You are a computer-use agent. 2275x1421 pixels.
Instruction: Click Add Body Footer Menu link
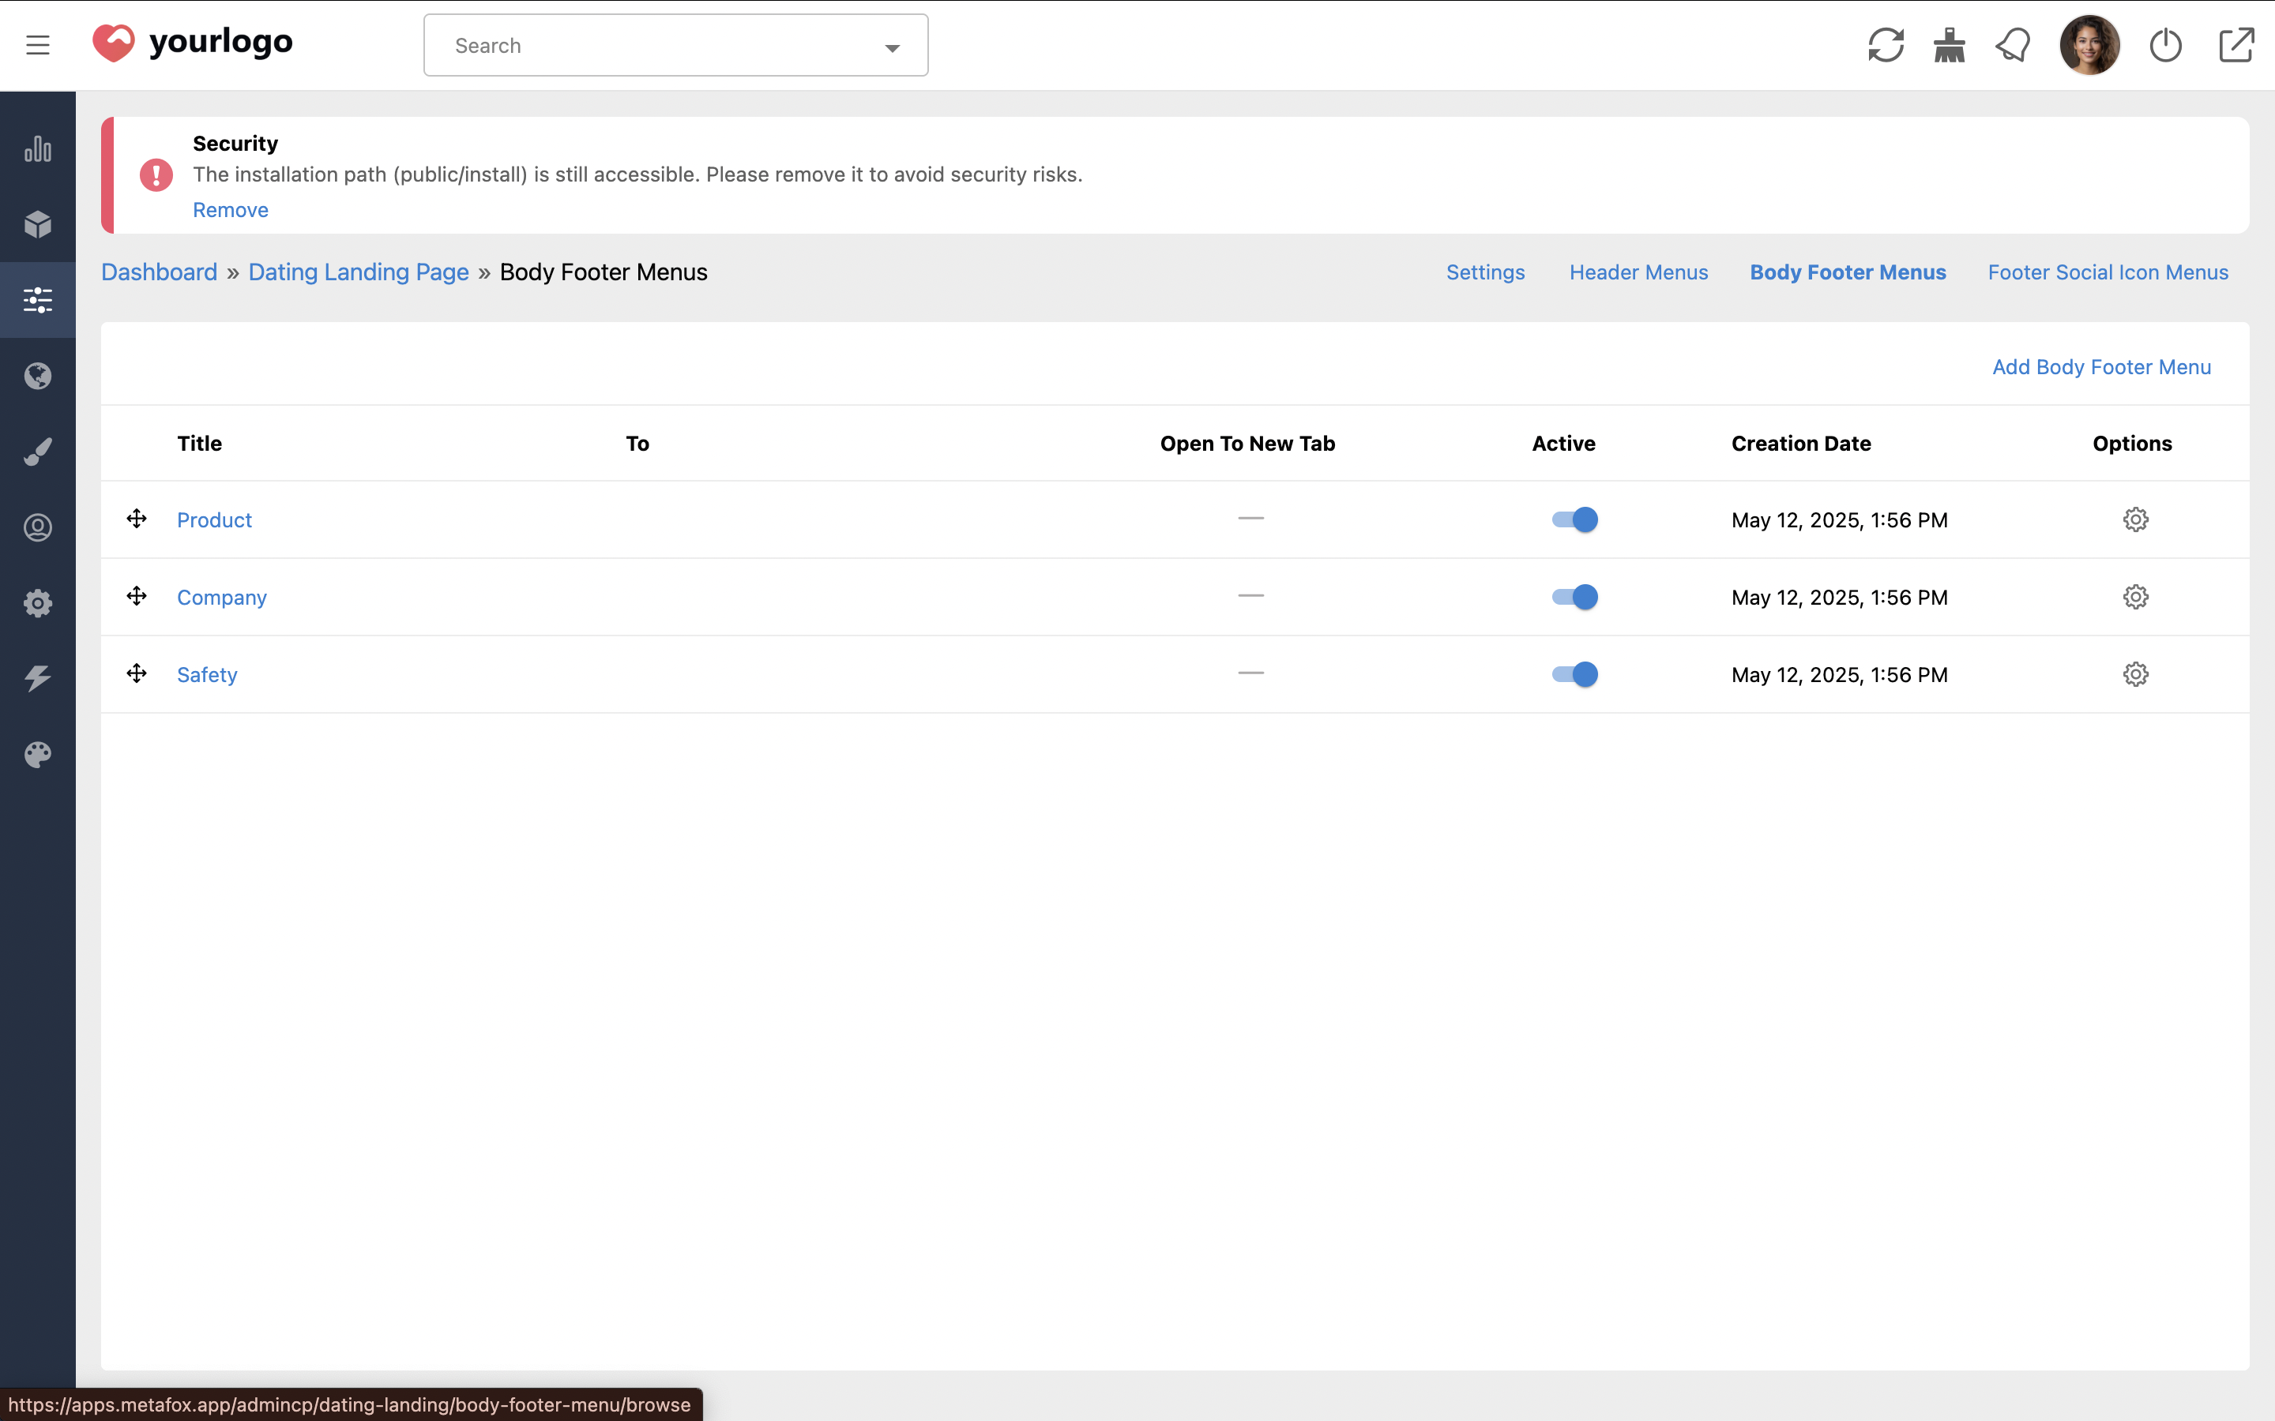click(x=2100, y=367)
